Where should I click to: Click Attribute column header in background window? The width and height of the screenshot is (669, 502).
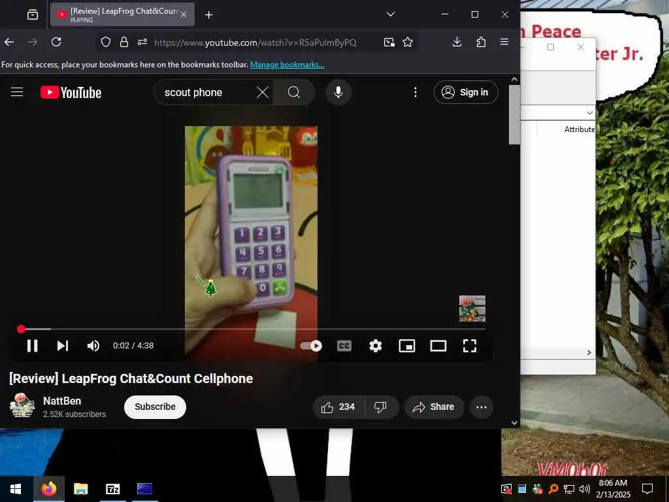579,129
